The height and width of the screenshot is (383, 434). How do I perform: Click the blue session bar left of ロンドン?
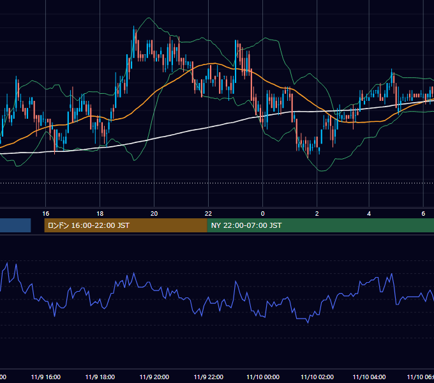pyautogui.click(x=15, y=225)
